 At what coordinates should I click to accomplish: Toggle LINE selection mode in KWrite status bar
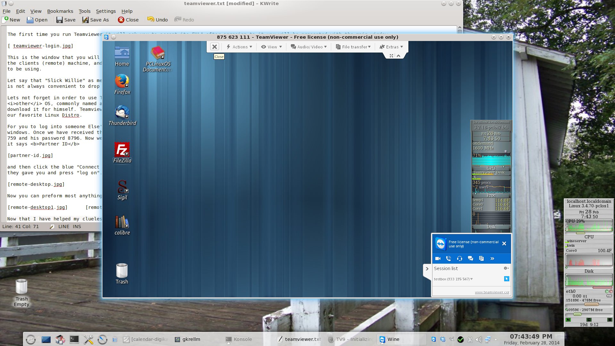(64, 227)
